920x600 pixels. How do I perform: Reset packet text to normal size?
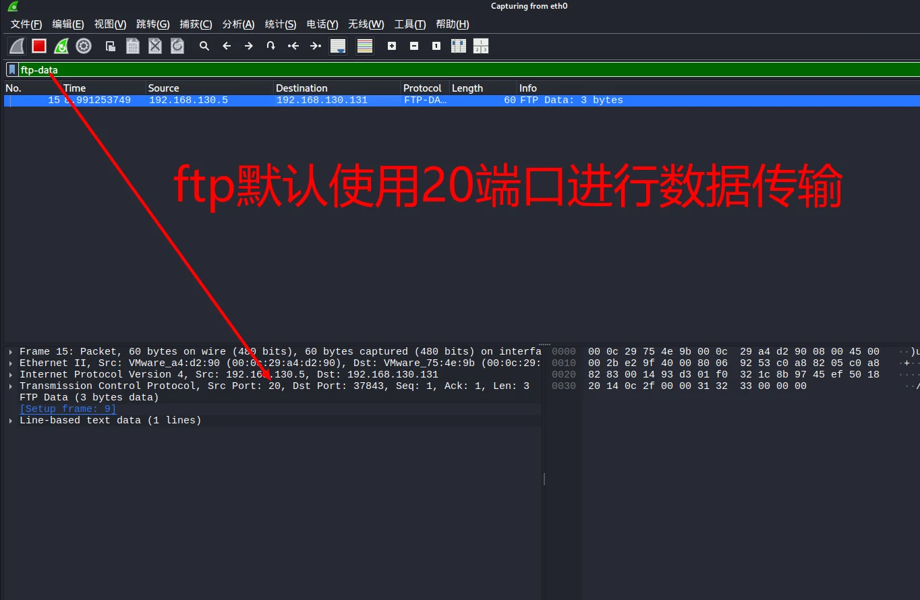(x=436, y=46)
